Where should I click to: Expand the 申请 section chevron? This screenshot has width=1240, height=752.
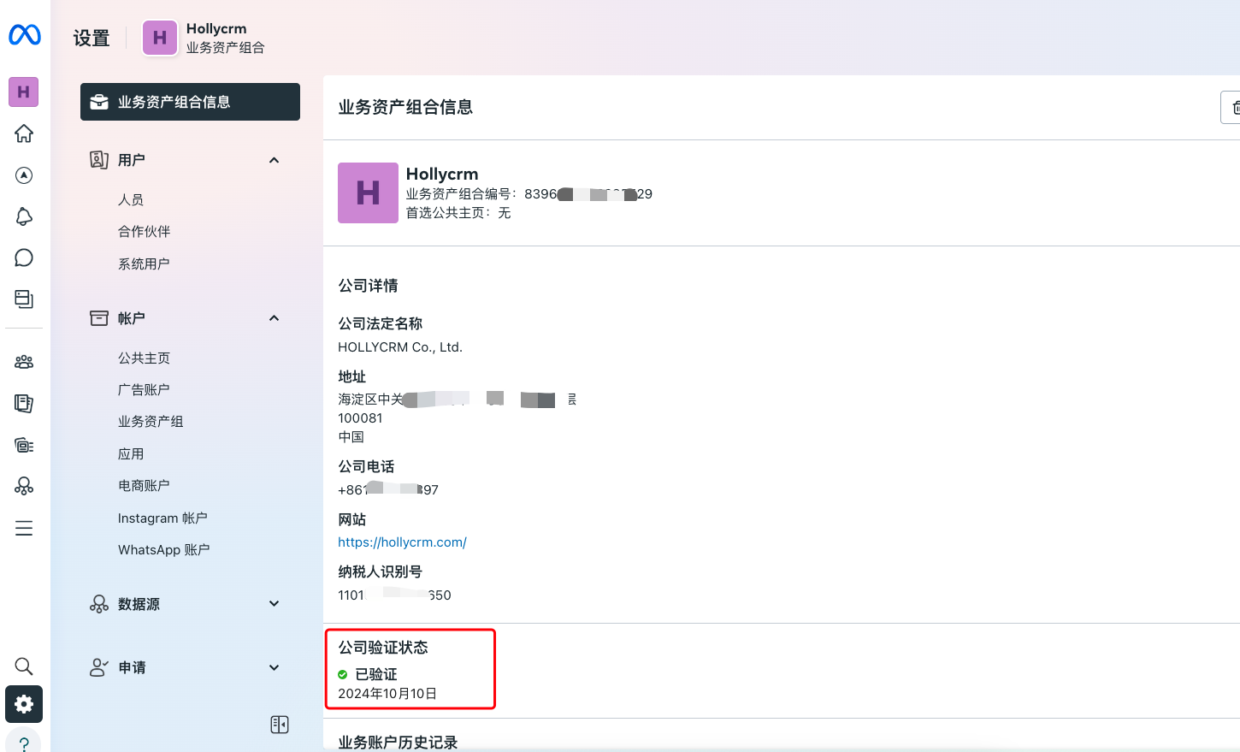coord(274,667)
